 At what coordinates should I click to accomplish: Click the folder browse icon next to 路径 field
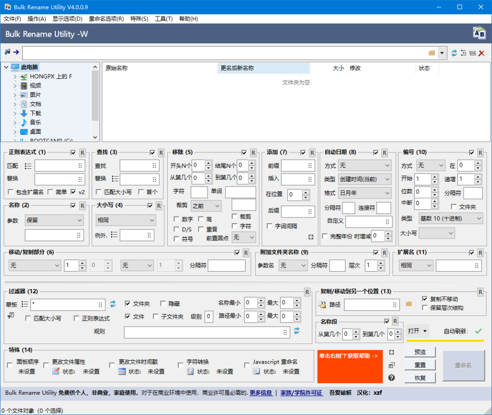[x=408, y=304]
